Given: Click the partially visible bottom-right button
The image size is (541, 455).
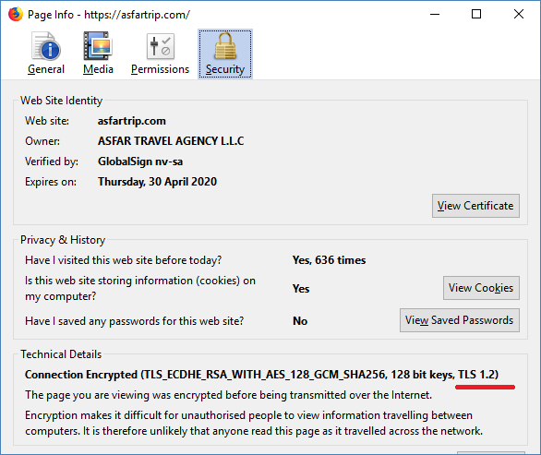Looking at the screenshot, I should (x=491, y=452).
